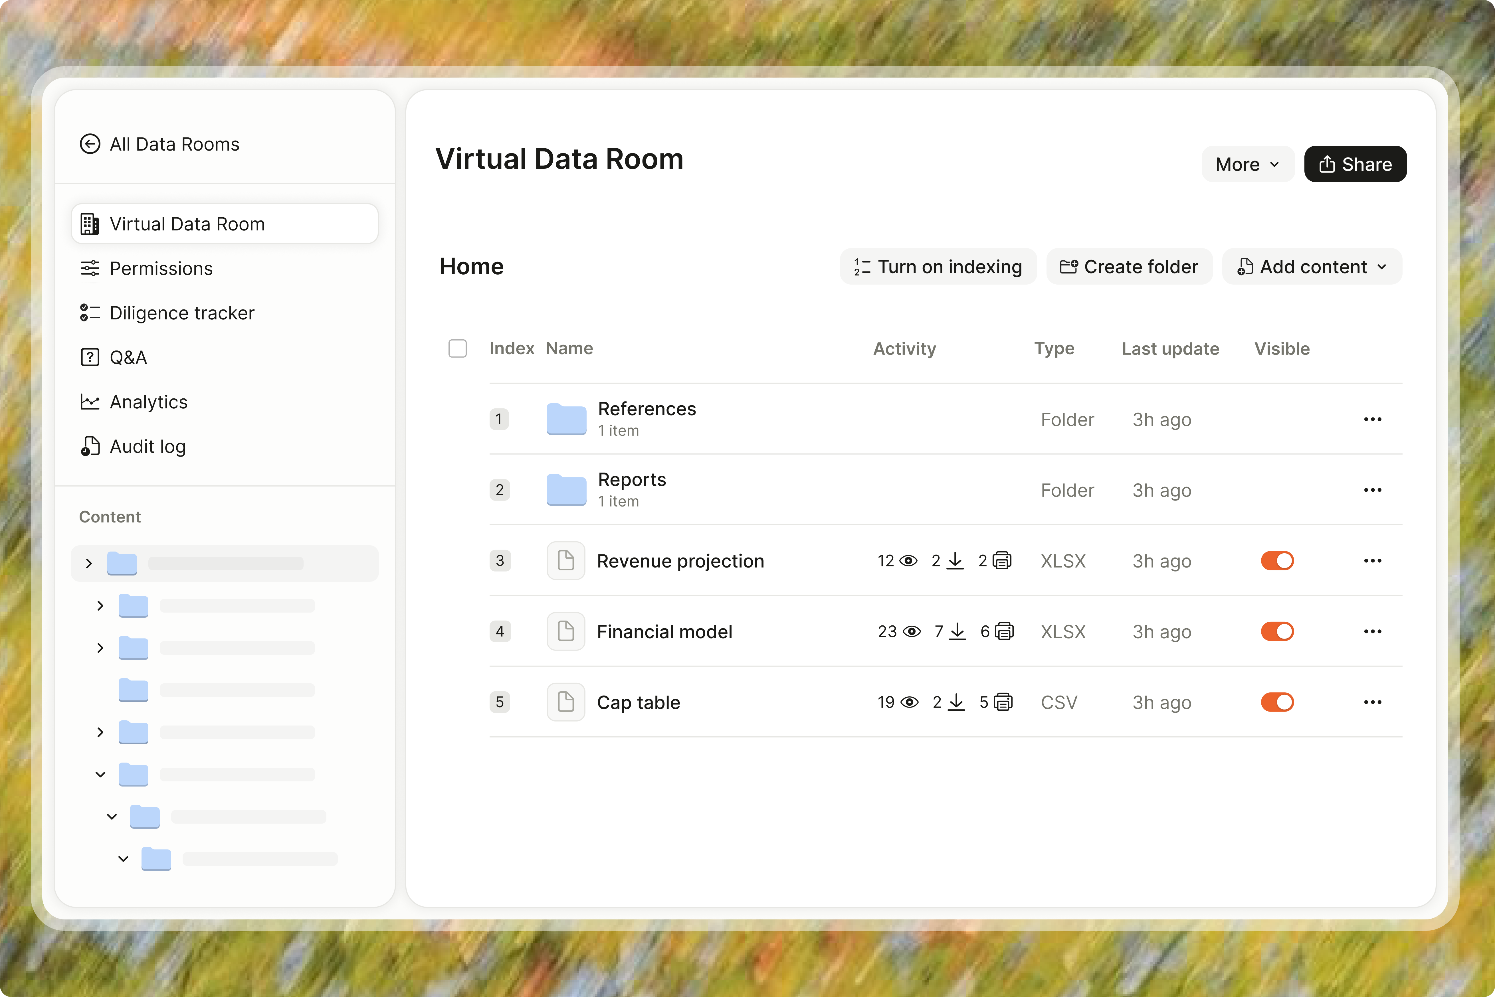1495x997 pixels.
Task: Open the References folder icon
Action: click(x=566, y=419)
